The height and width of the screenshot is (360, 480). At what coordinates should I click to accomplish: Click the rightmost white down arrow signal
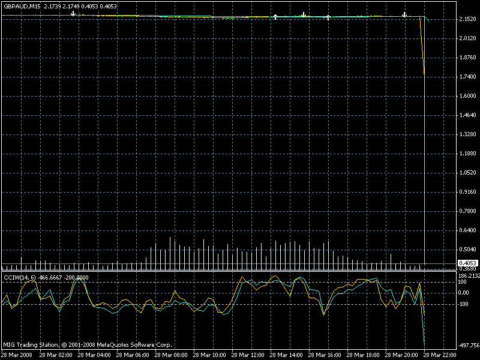(x=404, y=14)
